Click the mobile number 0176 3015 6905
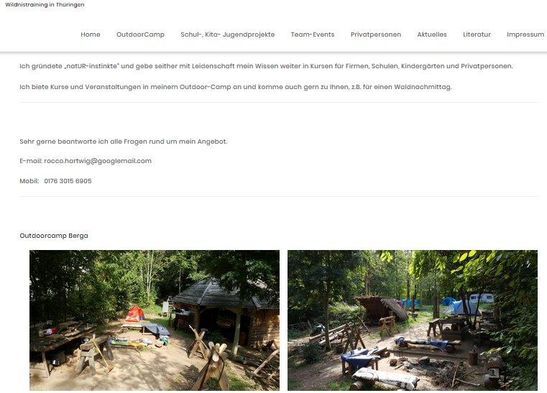 68,181
